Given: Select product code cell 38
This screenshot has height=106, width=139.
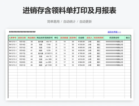Looking at the screenshot, I should coord(31,42).
